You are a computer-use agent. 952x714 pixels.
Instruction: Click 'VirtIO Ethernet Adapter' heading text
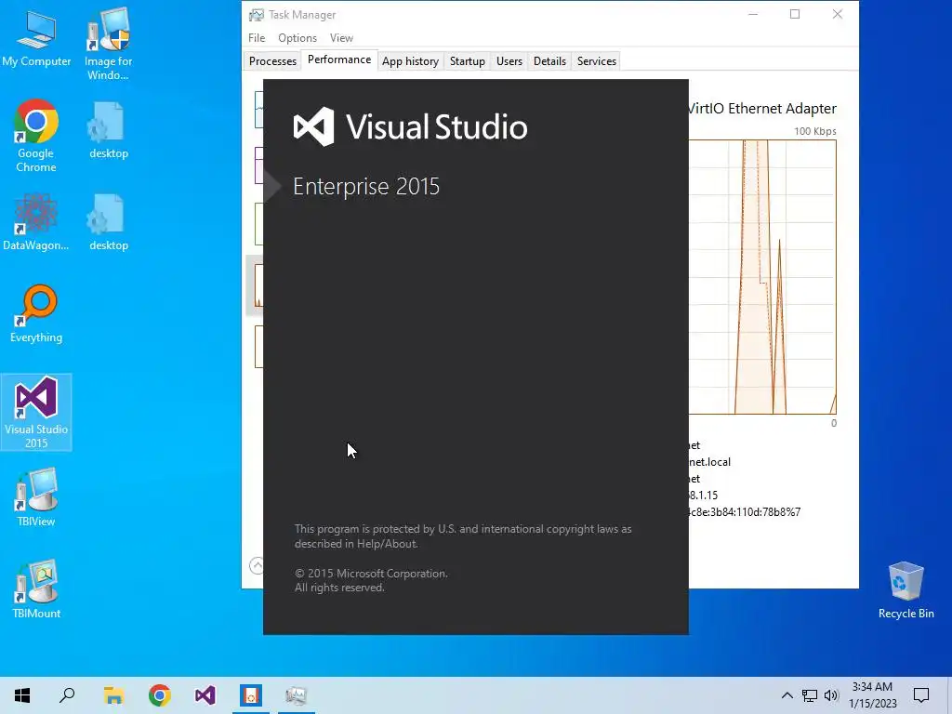(x=762, y=108)
